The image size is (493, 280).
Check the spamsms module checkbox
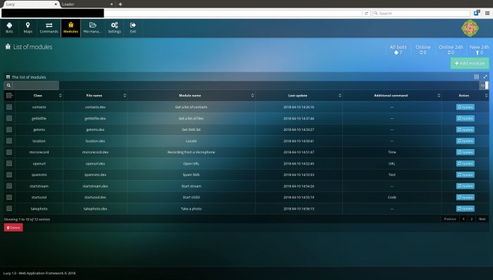coord(9,175)
